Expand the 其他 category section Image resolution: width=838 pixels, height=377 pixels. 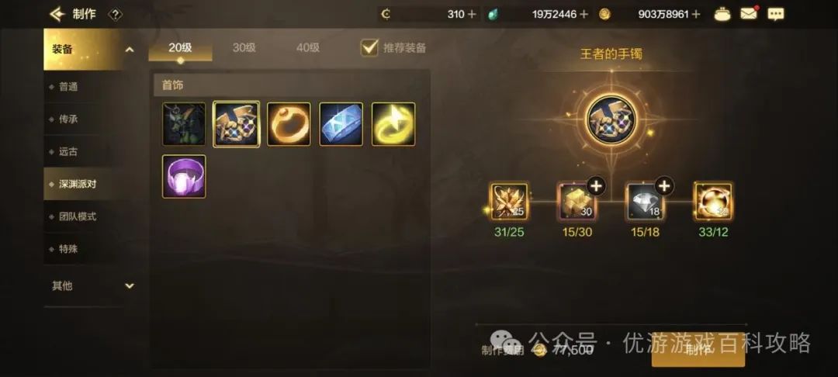(130, 286)
